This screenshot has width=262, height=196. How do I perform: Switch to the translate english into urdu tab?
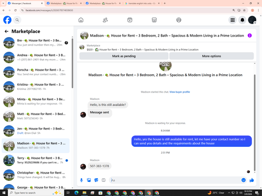coord(143,3)
